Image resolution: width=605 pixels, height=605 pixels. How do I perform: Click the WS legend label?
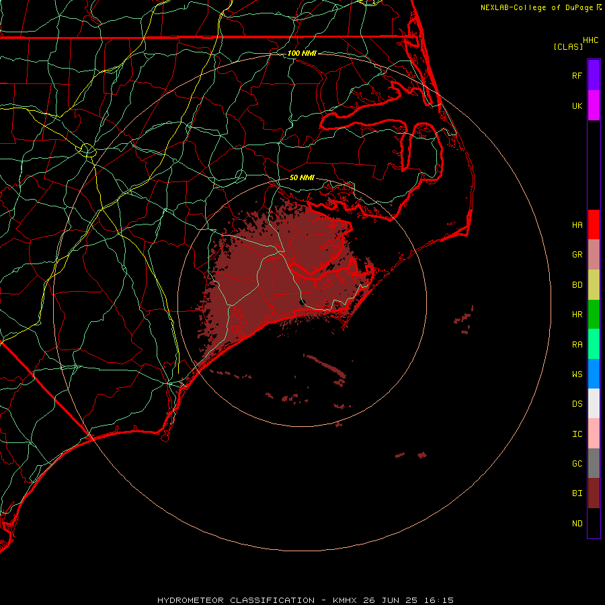[577, 374]
